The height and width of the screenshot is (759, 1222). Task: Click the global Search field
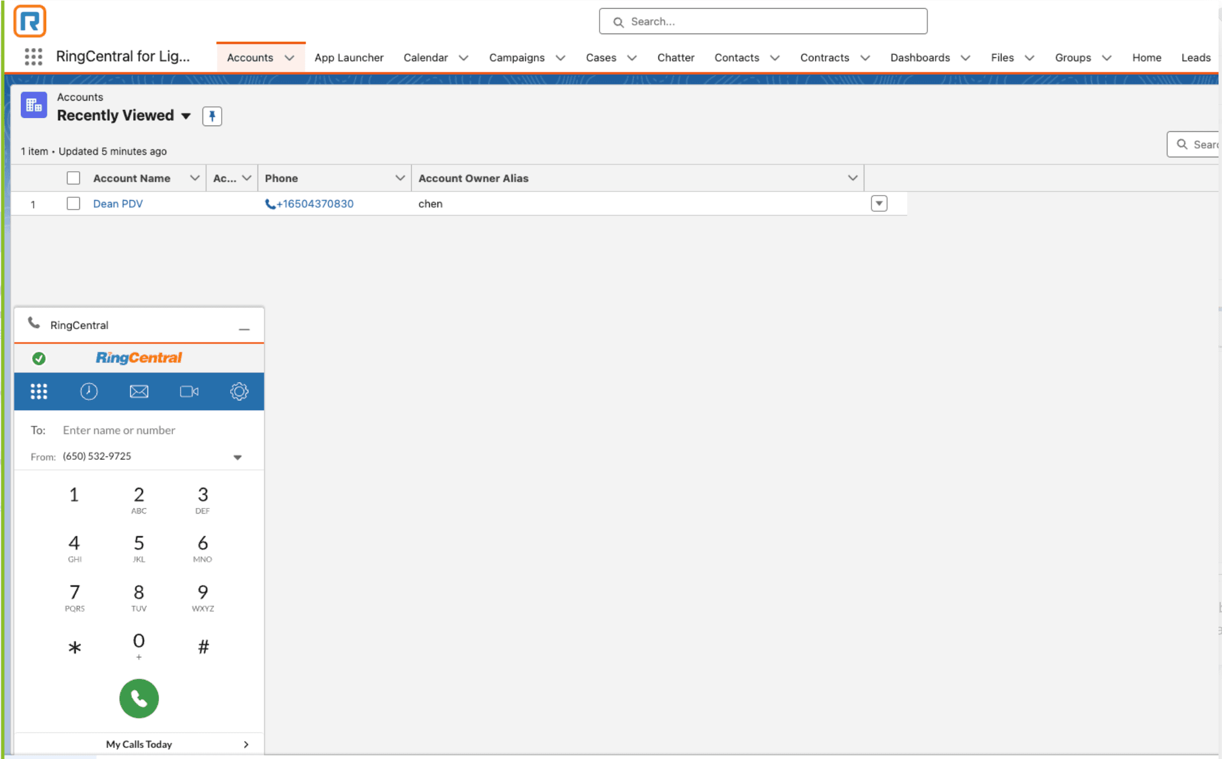point(763,21)
